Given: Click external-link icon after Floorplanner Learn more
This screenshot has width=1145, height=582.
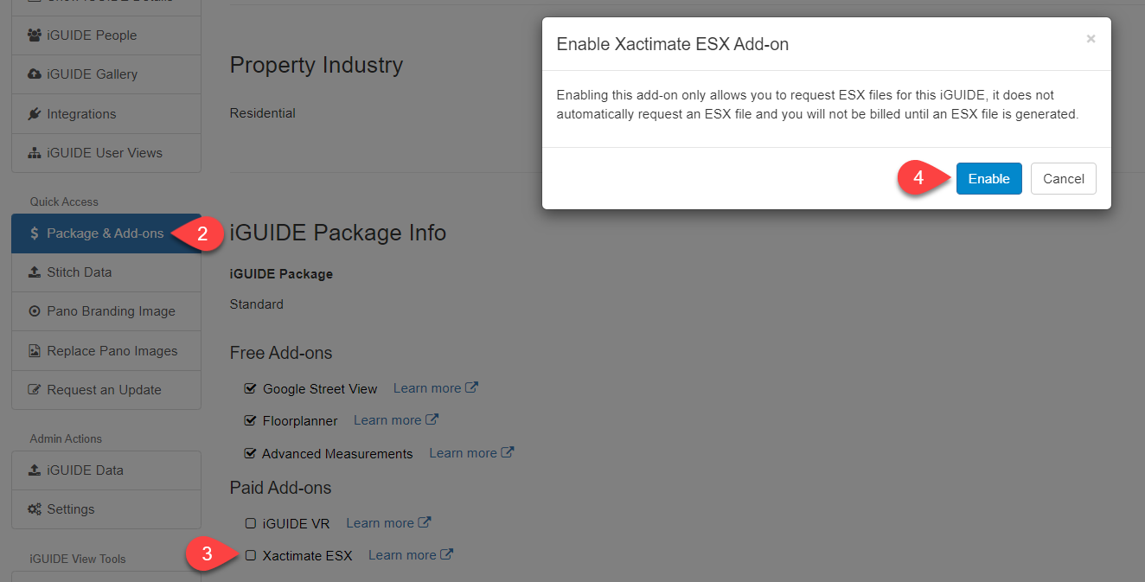Looking at the screenshot, I should (x=432, y=419).
